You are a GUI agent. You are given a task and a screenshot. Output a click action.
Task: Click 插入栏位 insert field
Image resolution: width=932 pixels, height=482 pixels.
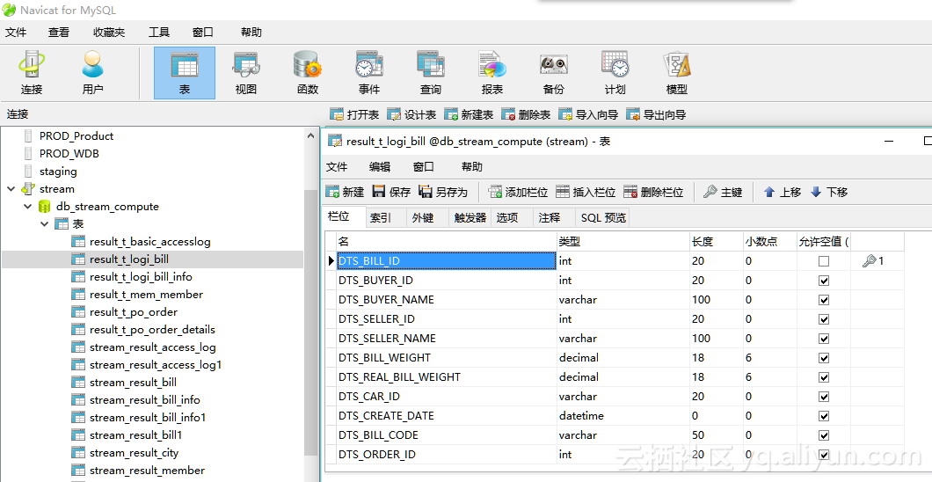pos(586,192)
